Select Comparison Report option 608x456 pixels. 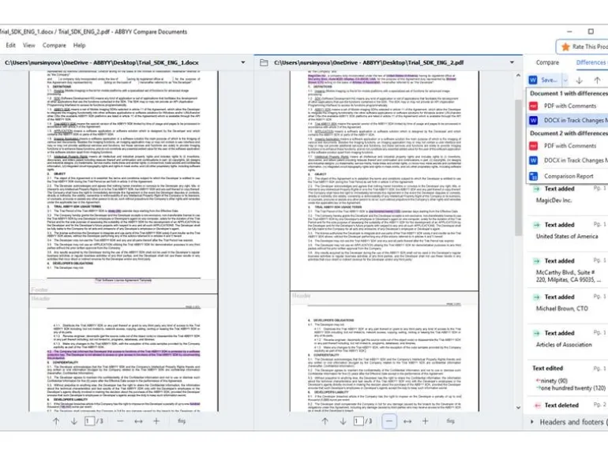[x=567, y=176]
